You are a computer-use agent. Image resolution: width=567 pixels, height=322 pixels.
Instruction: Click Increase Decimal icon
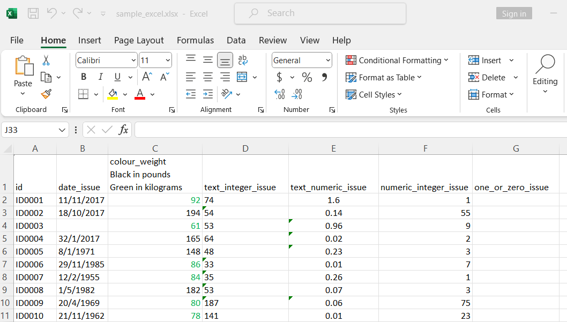pos(279,94)
